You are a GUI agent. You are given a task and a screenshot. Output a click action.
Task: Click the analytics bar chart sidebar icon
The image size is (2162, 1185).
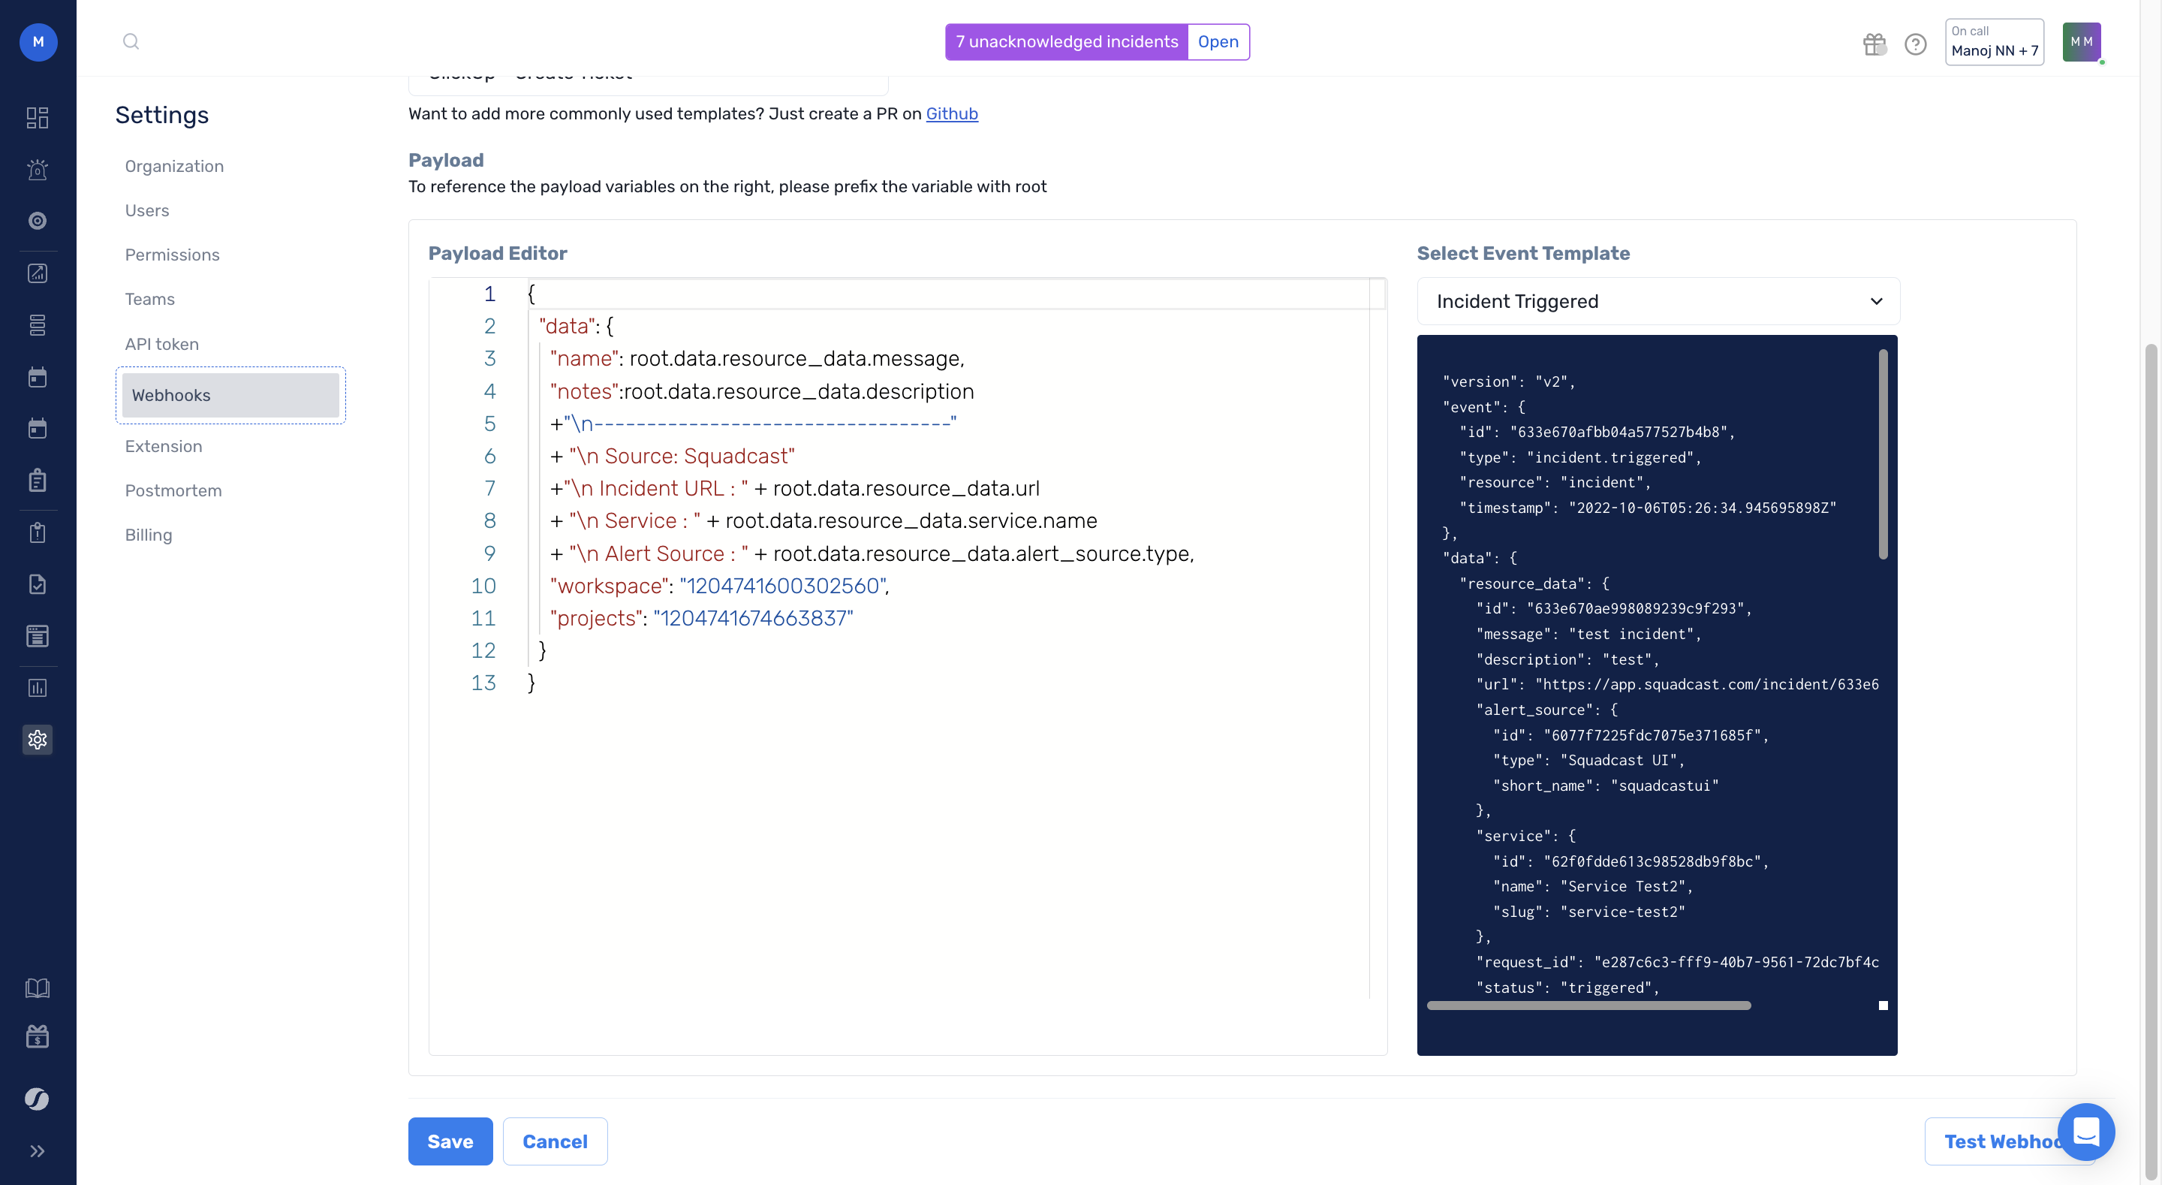tap(38, 688)
